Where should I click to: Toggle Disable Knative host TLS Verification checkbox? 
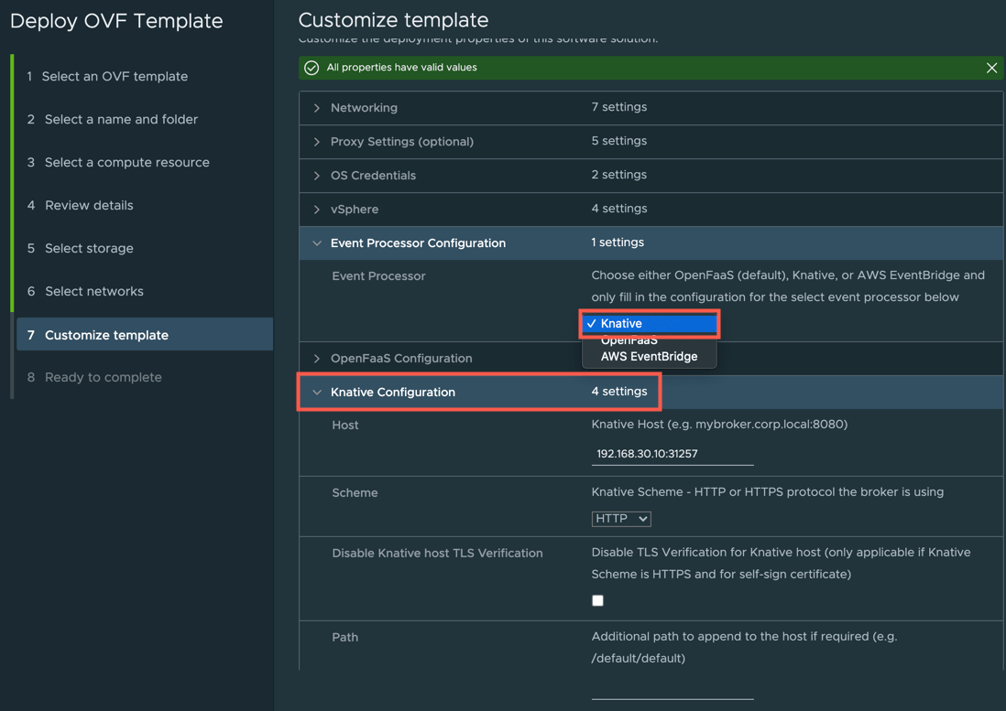(x=597, y=600)
